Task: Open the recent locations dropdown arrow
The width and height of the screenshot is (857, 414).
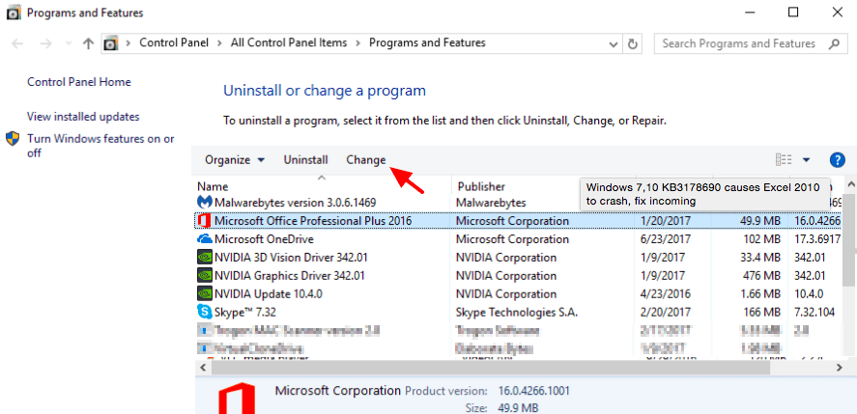Action: (x=69, y=43)
